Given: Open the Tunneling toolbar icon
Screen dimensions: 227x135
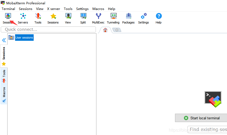Looking at the screenshot, I should pyautogui.click(x=114, y=16).
